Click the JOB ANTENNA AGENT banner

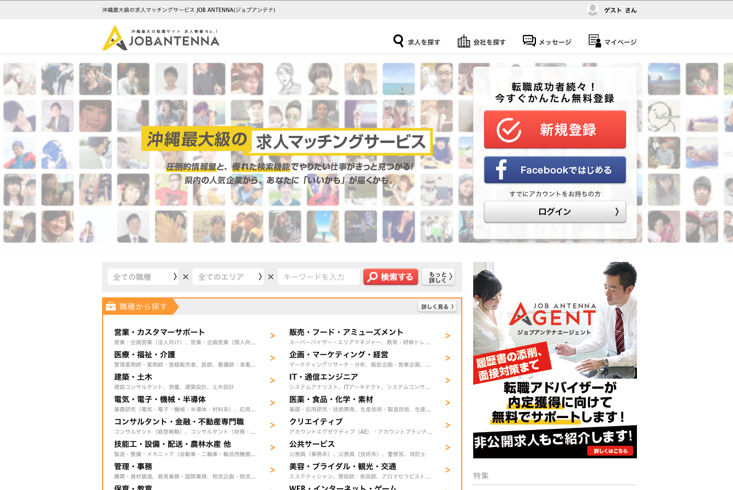click(x=555, y=360)
